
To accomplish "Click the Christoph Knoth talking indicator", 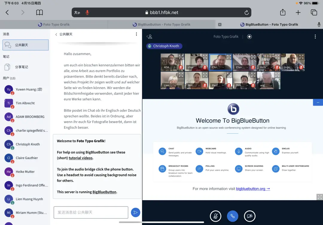I will (164, 46).
